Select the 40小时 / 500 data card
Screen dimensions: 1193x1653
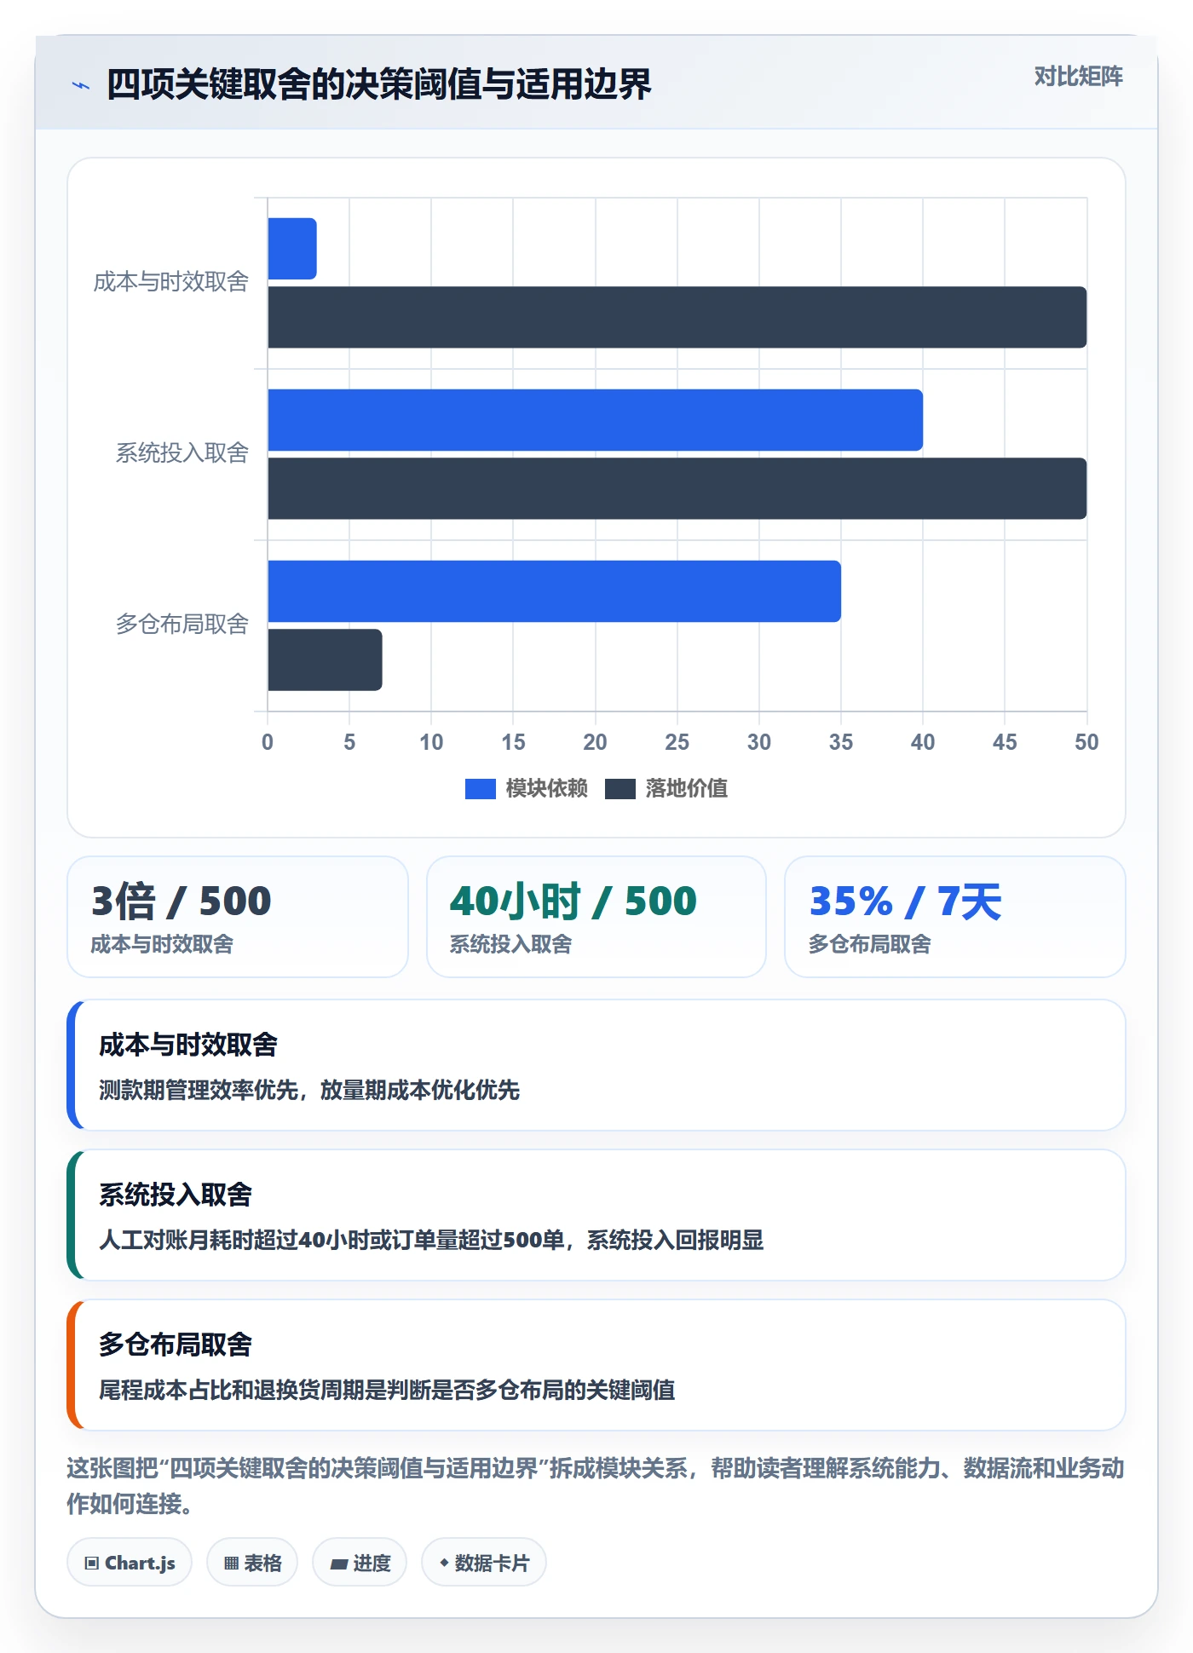click(x=596, y=917)
